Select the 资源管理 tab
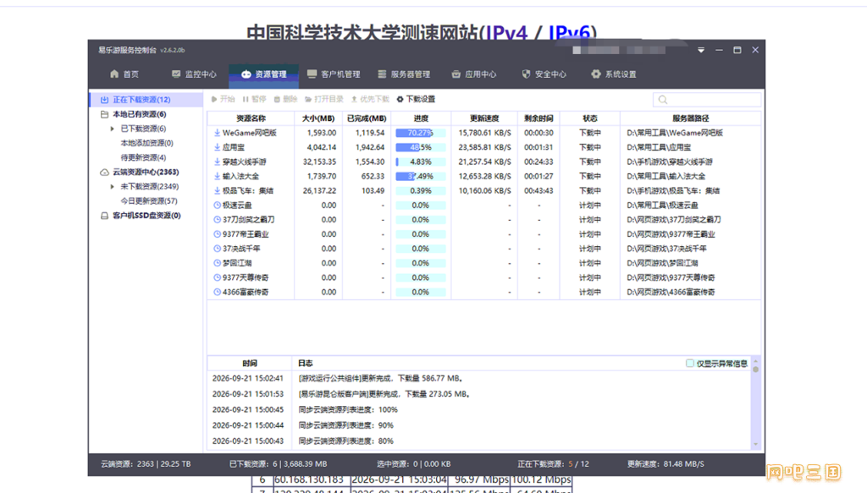Screen dimensions: 867x493 (x=264, y=74)
